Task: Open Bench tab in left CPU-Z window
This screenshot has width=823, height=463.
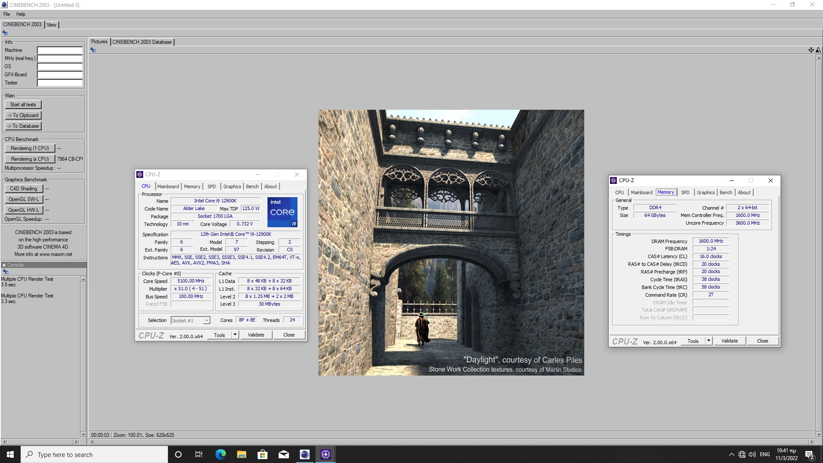Action: point(252,186)
